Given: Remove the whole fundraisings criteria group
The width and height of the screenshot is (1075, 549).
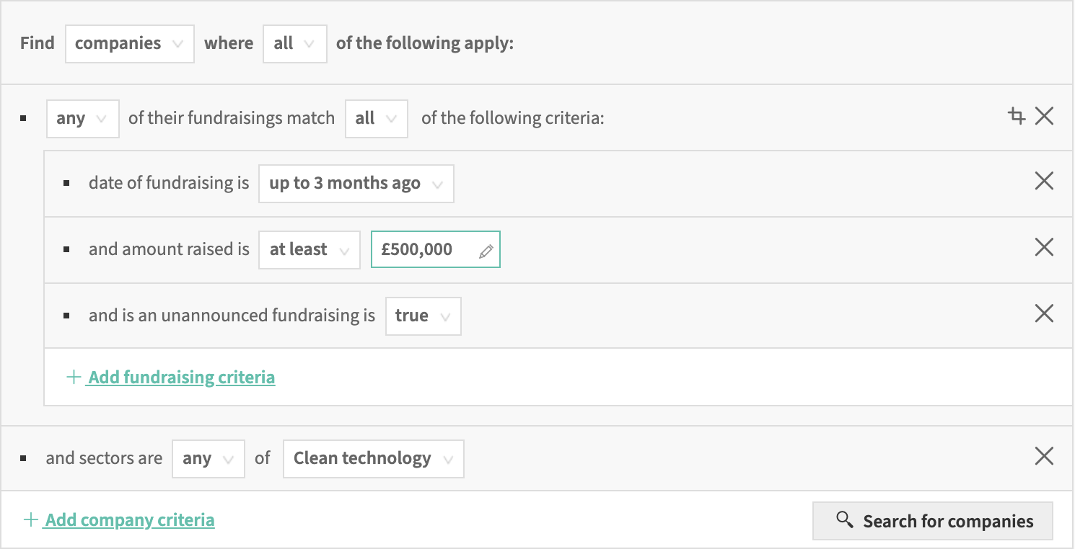Looking at the screenshot, I should tap(1044, 116).
